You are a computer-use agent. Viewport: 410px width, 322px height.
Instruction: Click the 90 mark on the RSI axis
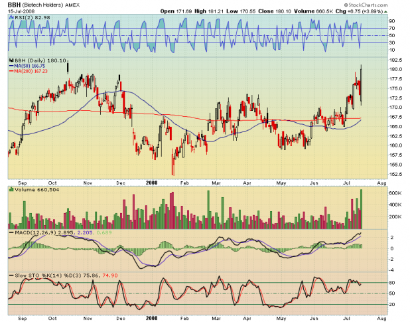pyautogui.click(x=392, y=21)
